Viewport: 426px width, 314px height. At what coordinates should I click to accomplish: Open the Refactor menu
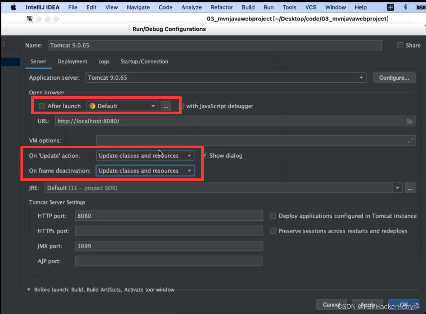pyautogui.click(x=222, y=7)
